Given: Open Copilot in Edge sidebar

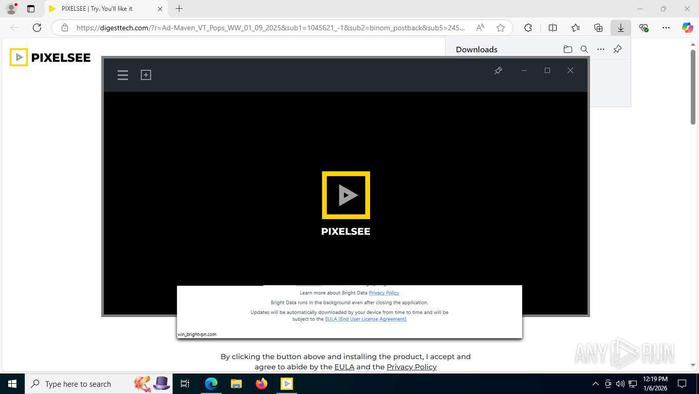Looking at the screenshot, I should (688, 28).
